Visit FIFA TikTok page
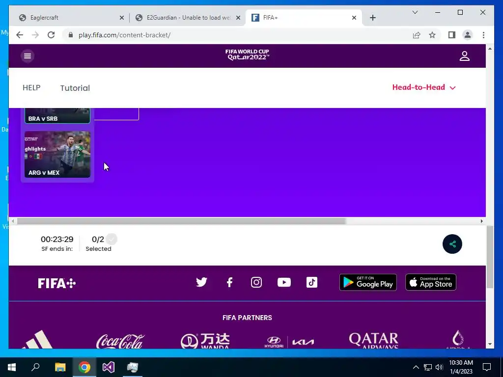The image size is (503, 377). (x=312, y=282)
